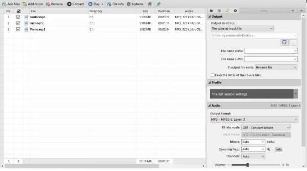307x171 pixels.
Task: Click the right panel vertical scrollbar up arrow
Action: (303, 15)
